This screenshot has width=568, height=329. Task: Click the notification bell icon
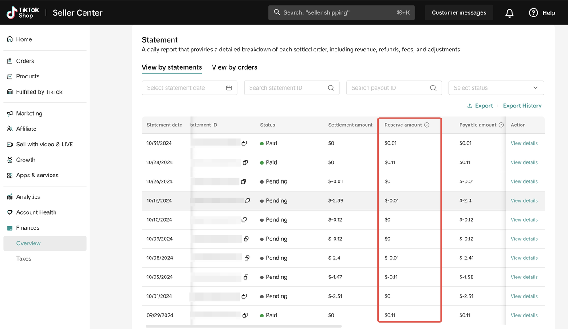coord(509,13)
